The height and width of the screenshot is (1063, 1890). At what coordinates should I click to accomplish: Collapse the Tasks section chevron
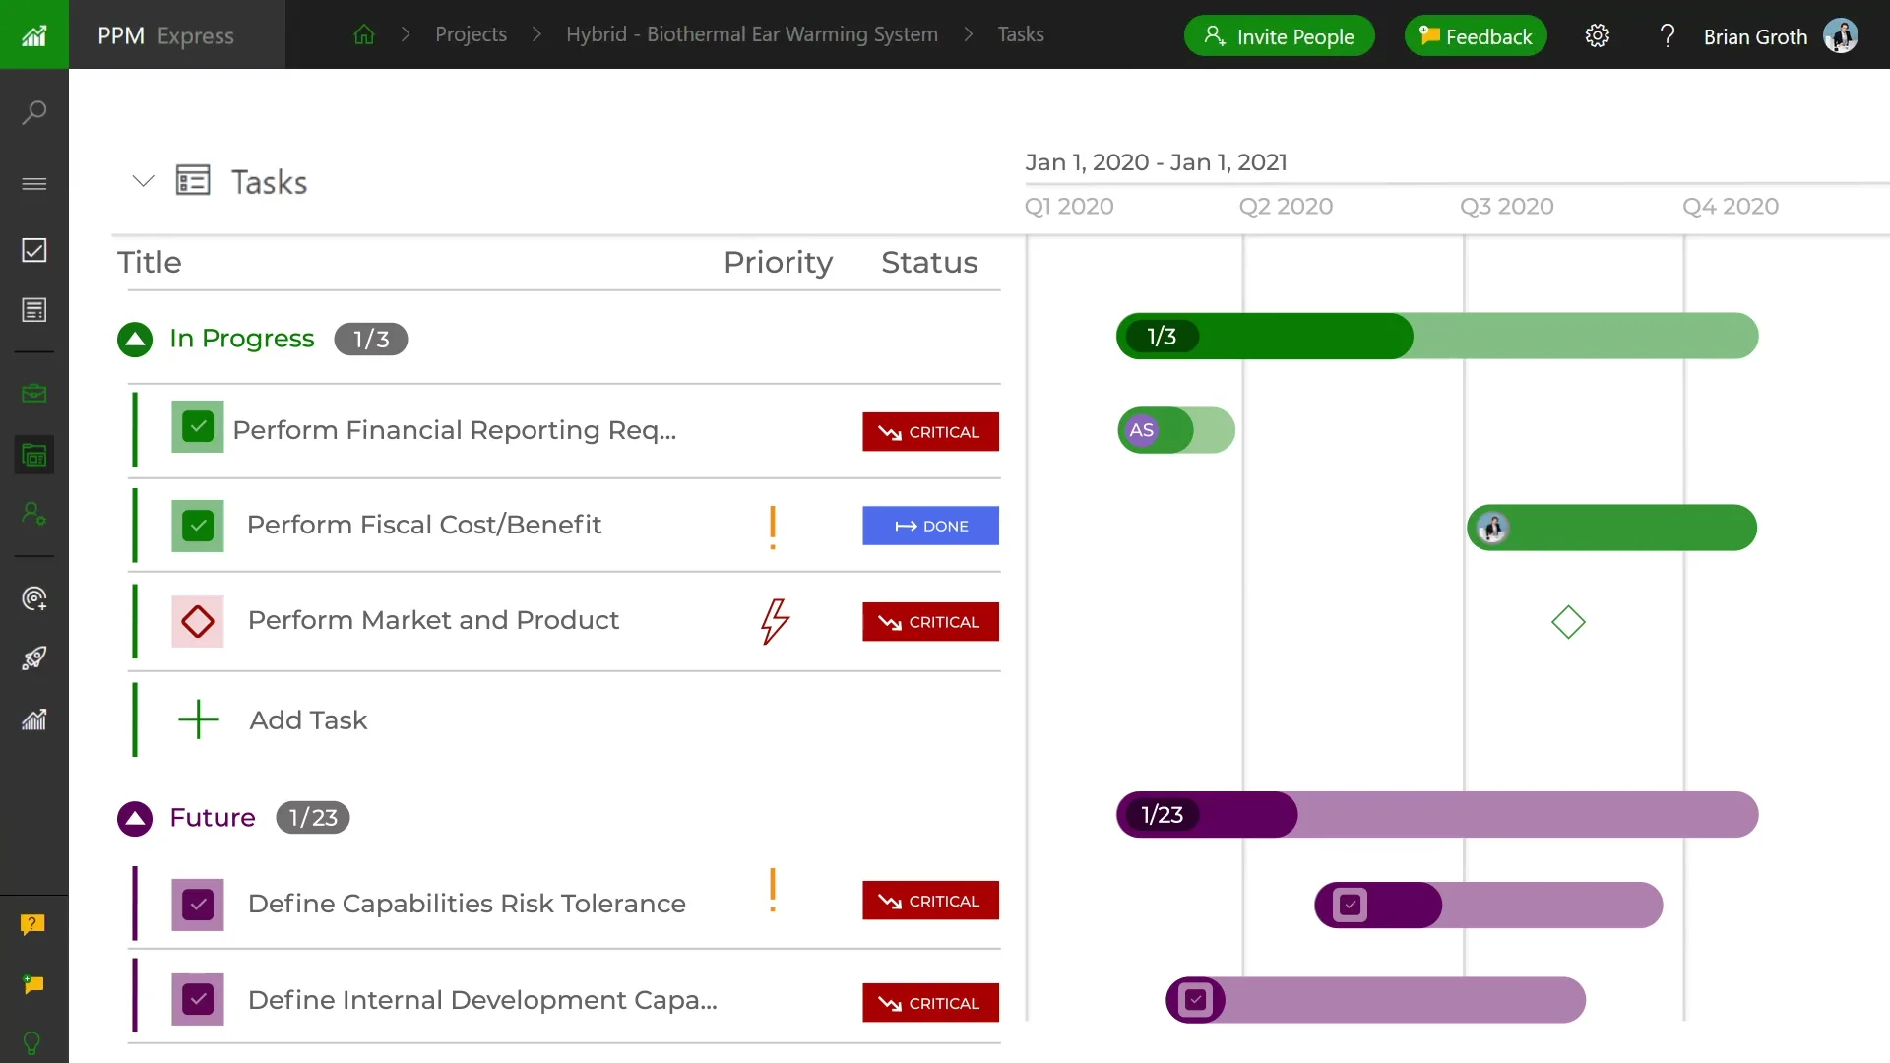[x=144, y=181]
